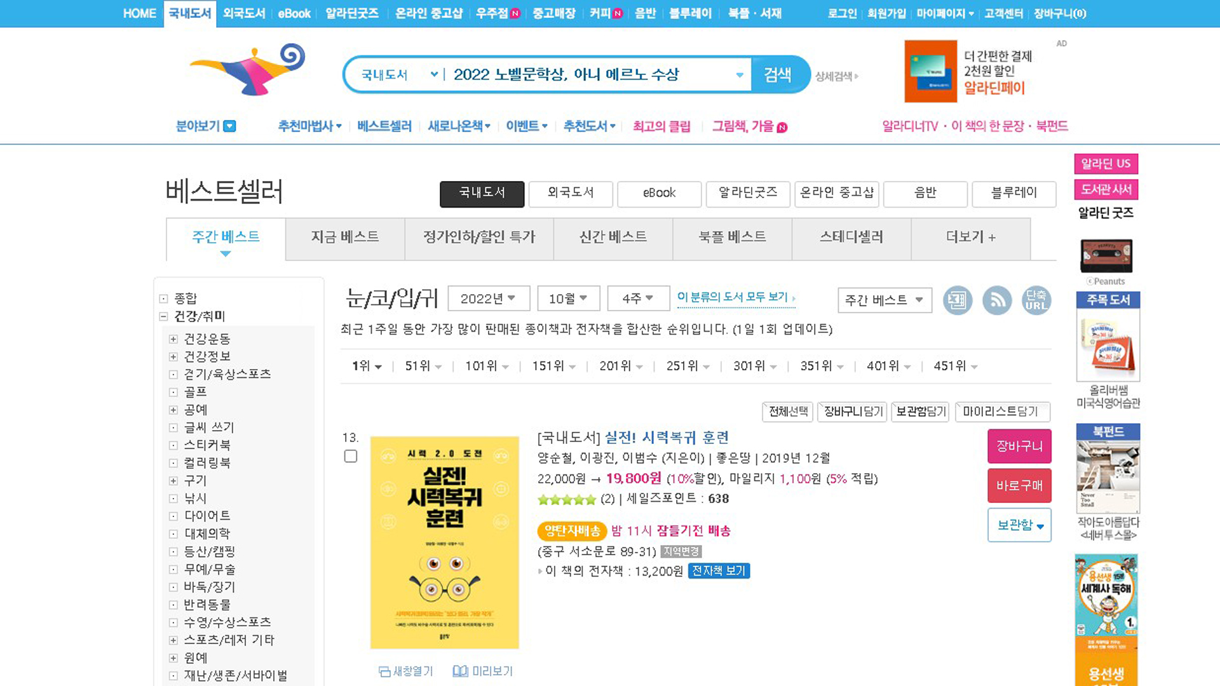Click the RSS feed icon
This screenshot has height=686, width=1220.
(x=996, y=300)
